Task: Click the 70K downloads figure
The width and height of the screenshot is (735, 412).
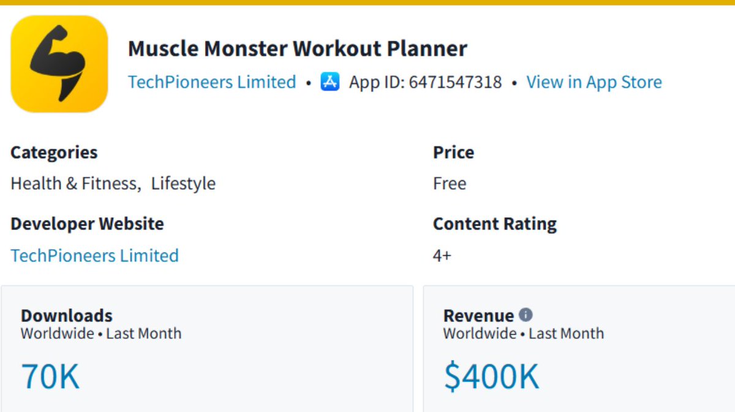Action: [x=50, y=376]
